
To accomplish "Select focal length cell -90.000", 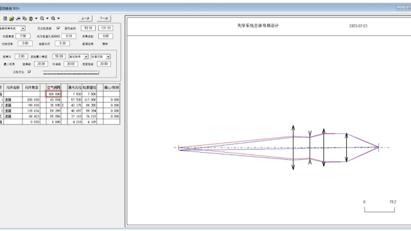I will [31, 105].
